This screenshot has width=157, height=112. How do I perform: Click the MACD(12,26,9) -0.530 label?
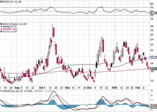tap(17, 91)
